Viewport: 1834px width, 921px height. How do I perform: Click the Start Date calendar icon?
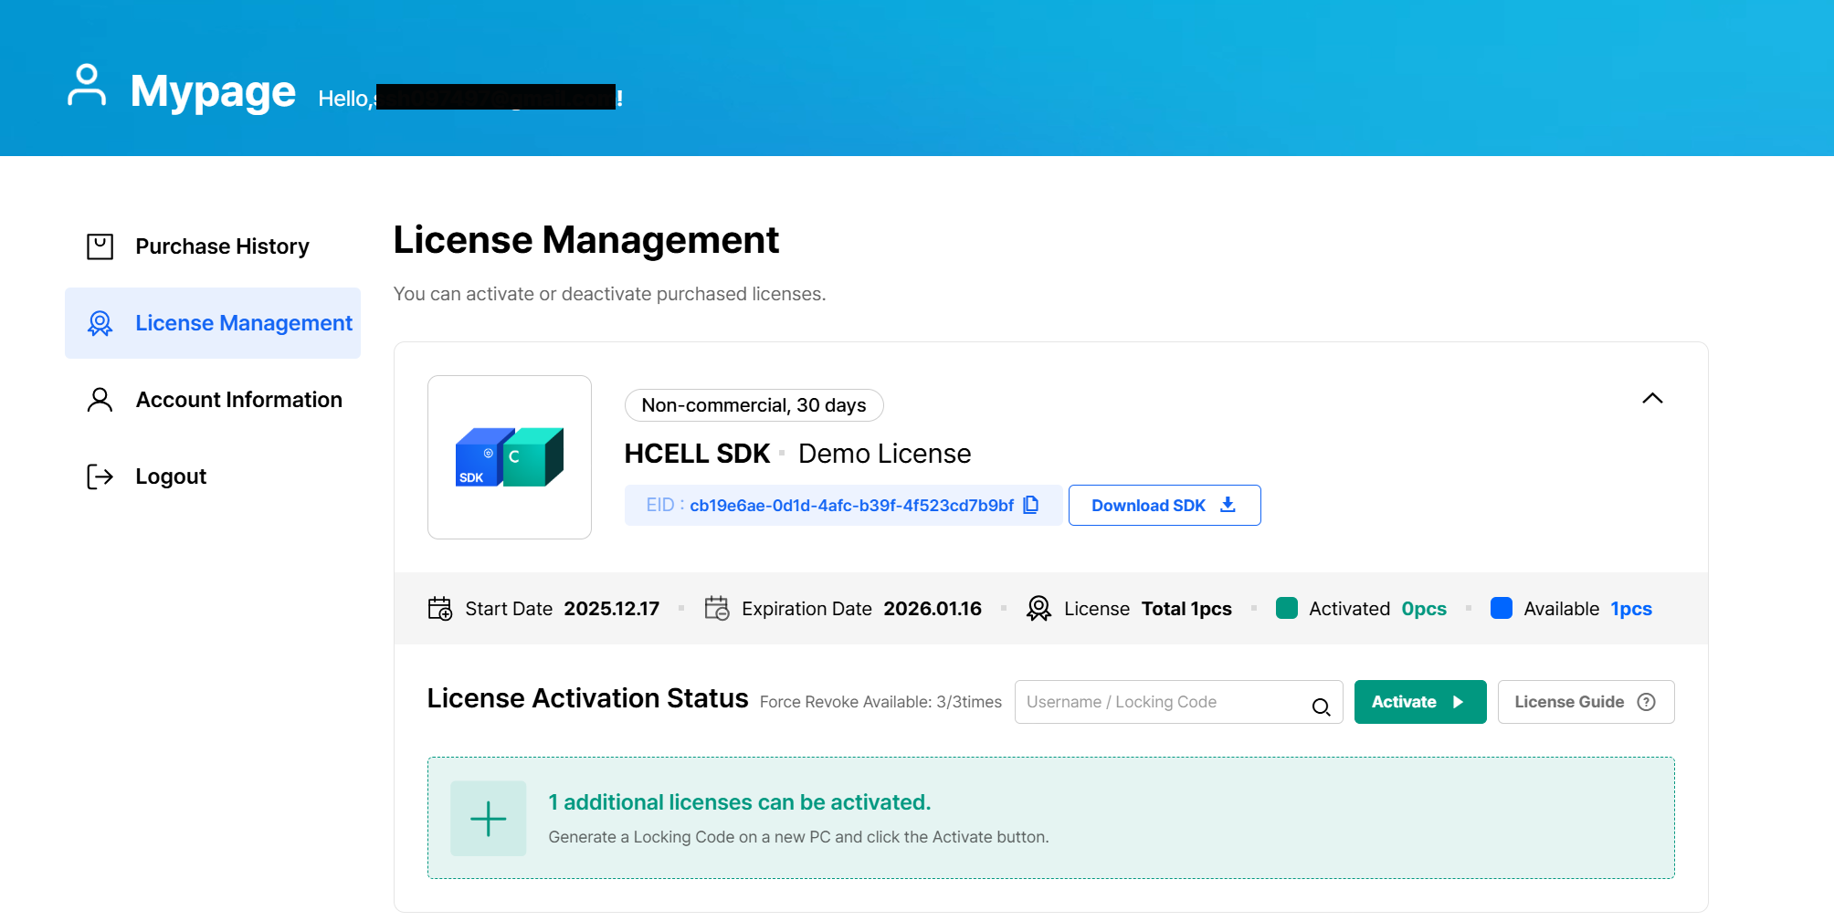coord(440,608)
